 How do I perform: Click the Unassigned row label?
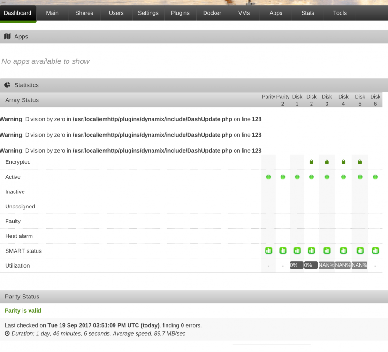pyautogui.click(x=20, y=207)
